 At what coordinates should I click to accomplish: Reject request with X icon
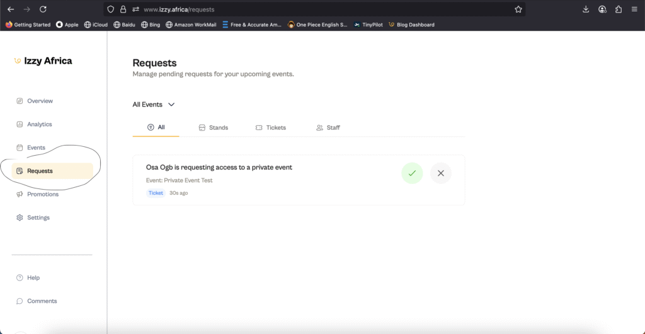click(x=441, y=173)
